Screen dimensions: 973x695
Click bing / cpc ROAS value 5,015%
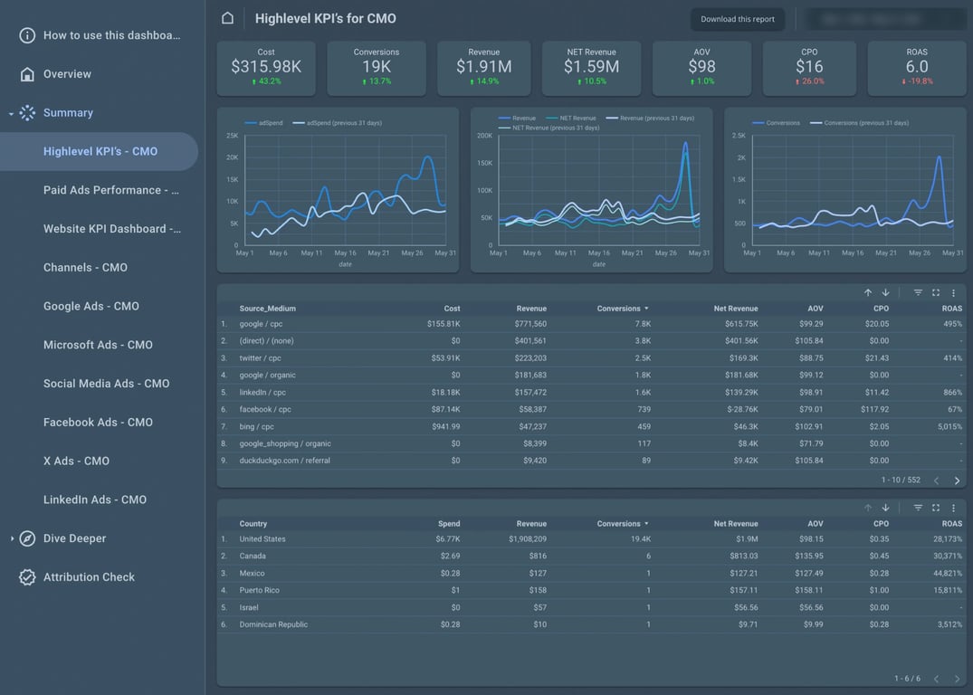click(x=950, y=427)
